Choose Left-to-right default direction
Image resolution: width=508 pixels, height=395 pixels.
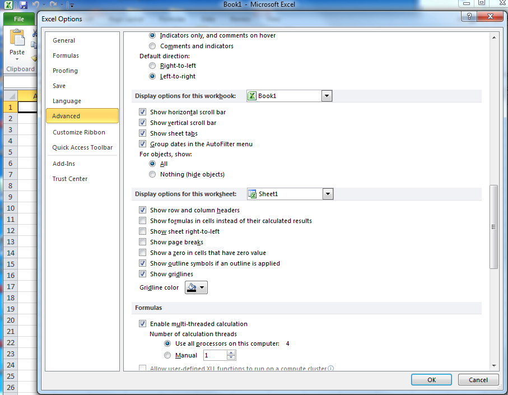click(152, 76)
